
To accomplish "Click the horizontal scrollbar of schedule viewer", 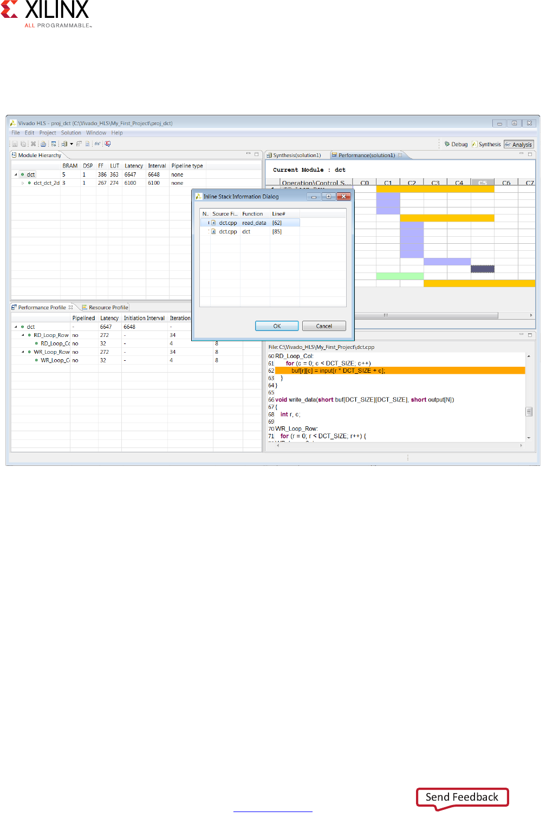I will pyautogui.click(x=426, y=315).
